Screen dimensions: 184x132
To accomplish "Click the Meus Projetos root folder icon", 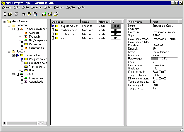I will click(x=9, y=22).
